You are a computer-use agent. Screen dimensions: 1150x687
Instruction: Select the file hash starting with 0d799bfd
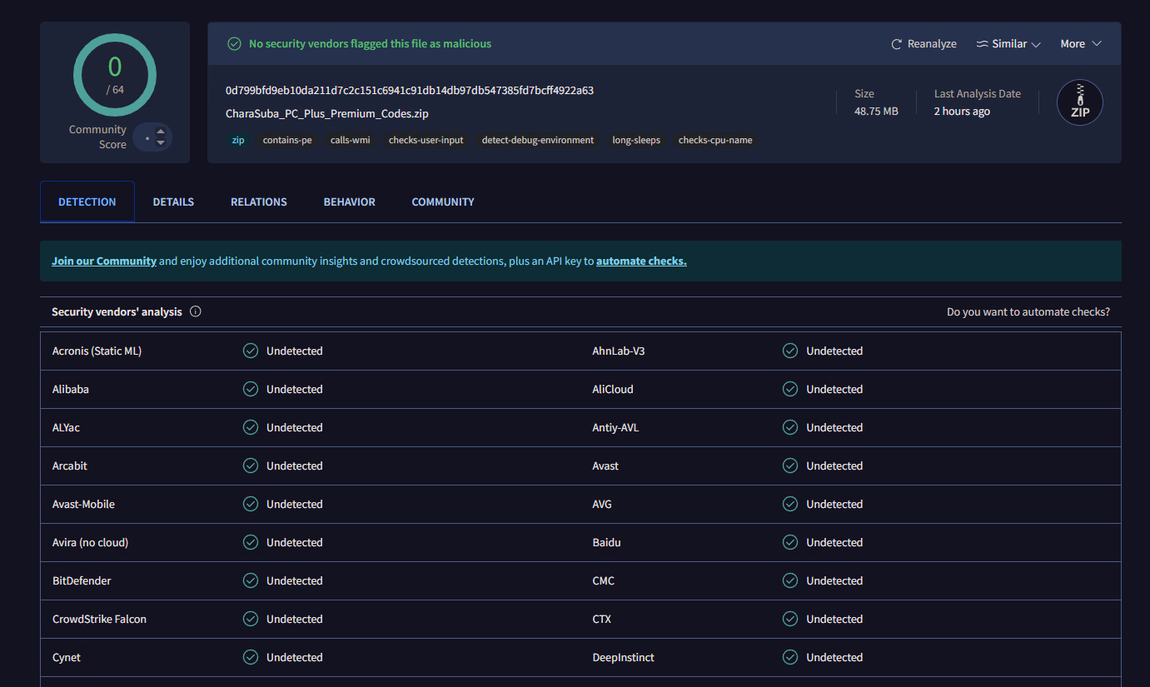(x=410, y=90)
